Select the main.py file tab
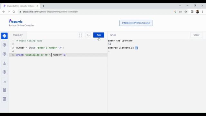Viewport: 206px width, 116px height. pyautogui.click(x=18, y=35)
